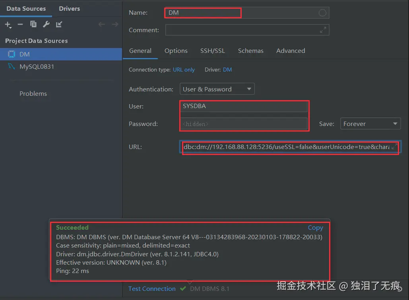Viewport: 409px width, 300px height.
Task: Focus the User field containing SYSDBA
Action: (244, 106)
